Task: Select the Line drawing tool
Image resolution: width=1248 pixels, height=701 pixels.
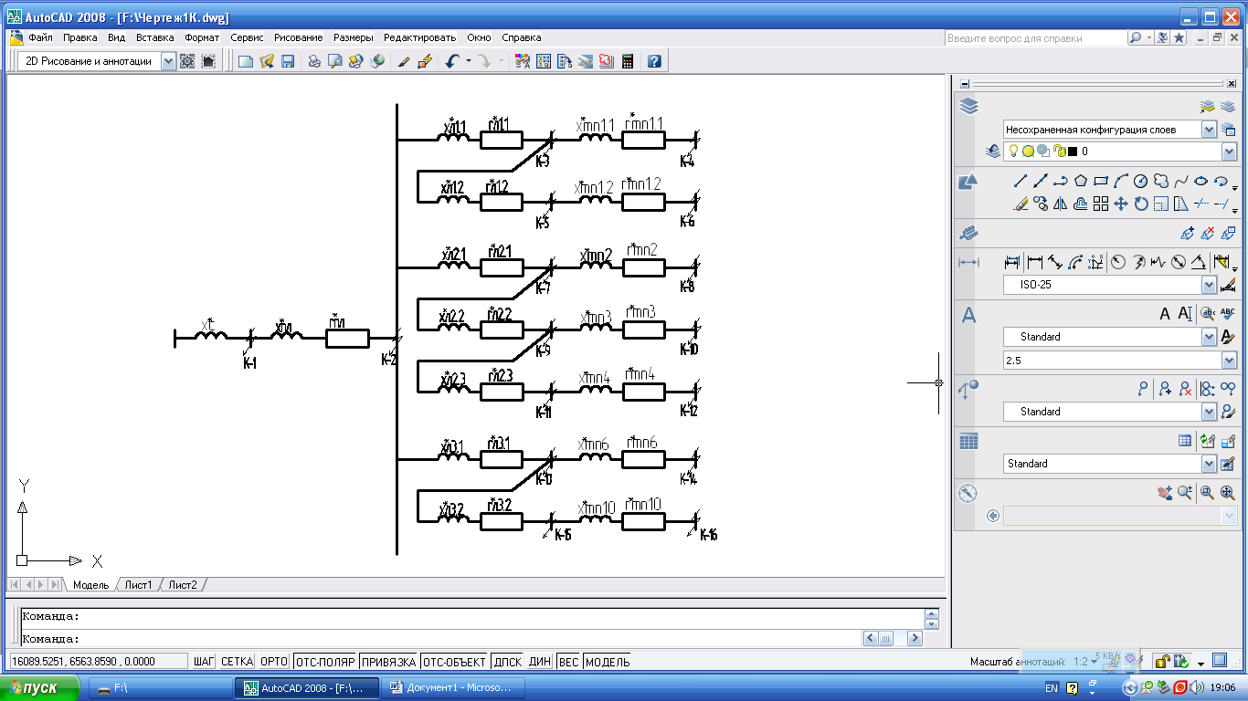Action: [x=1021, y=181]
